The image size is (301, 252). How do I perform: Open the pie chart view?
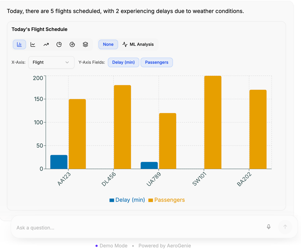click(x=59, y=44)
